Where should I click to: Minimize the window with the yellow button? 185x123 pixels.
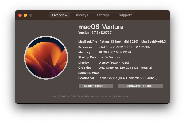(25, 15)
